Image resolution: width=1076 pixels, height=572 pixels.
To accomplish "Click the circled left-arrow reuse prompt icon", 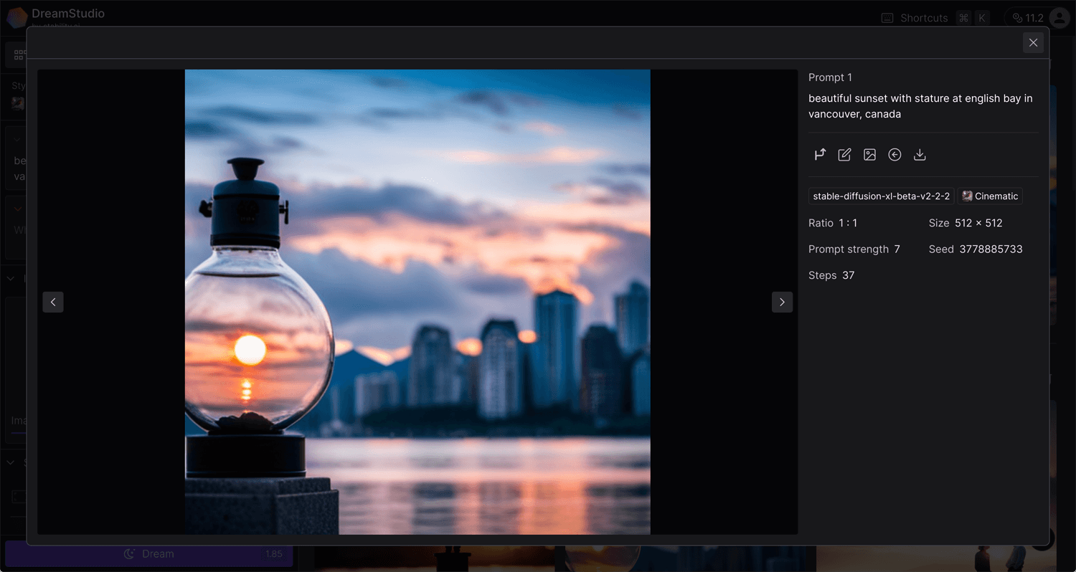I will (x=895, y=155).
